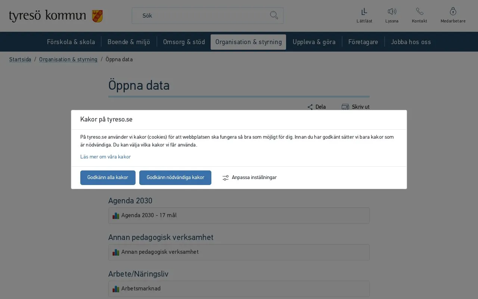The height and width of the screenshot is (299, 478).
Task: Click the Annan pedagogisk verksamhet chart icon
Action: click(116, 252)
